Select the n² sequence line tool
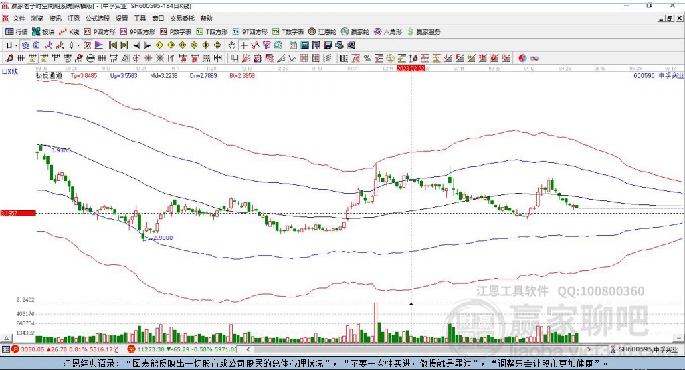The width and height of the screenshot is (685, 370). coord(114,59)
